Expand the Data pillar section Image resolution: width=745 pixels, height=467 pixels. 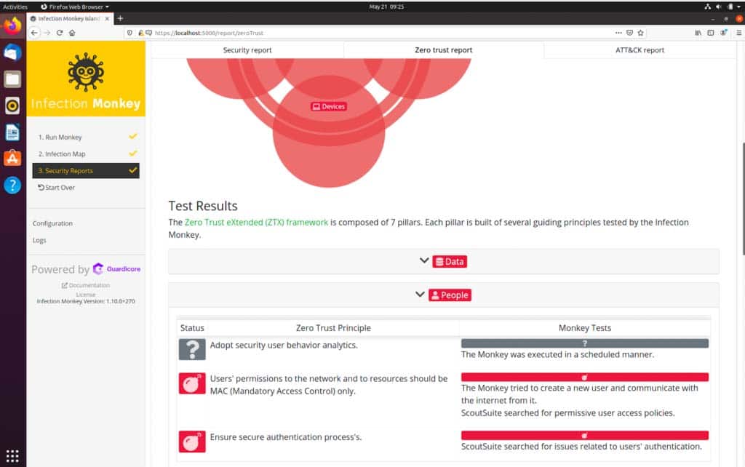443,261
